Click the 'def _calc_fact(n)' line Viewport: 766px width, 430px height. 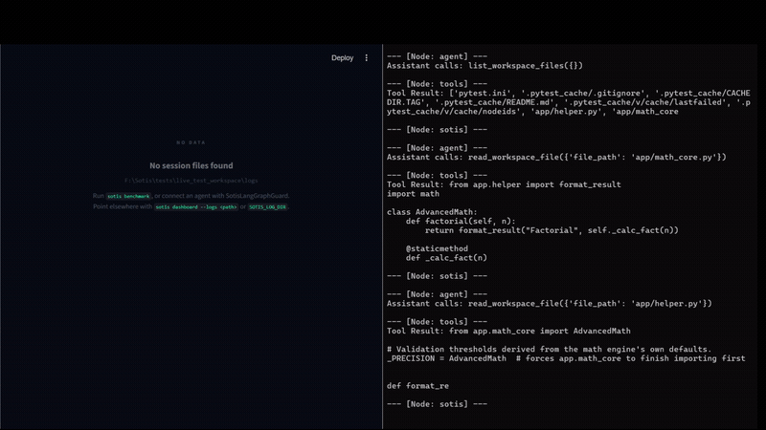(446, 258)
